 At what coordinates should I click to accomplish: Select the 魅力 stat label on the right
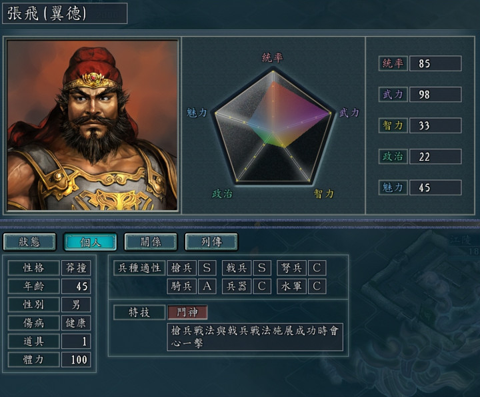point(393,187)
